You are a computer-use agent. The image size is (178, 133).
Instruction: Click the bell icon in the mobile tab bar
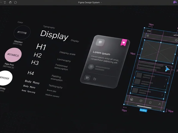[150, 102]
